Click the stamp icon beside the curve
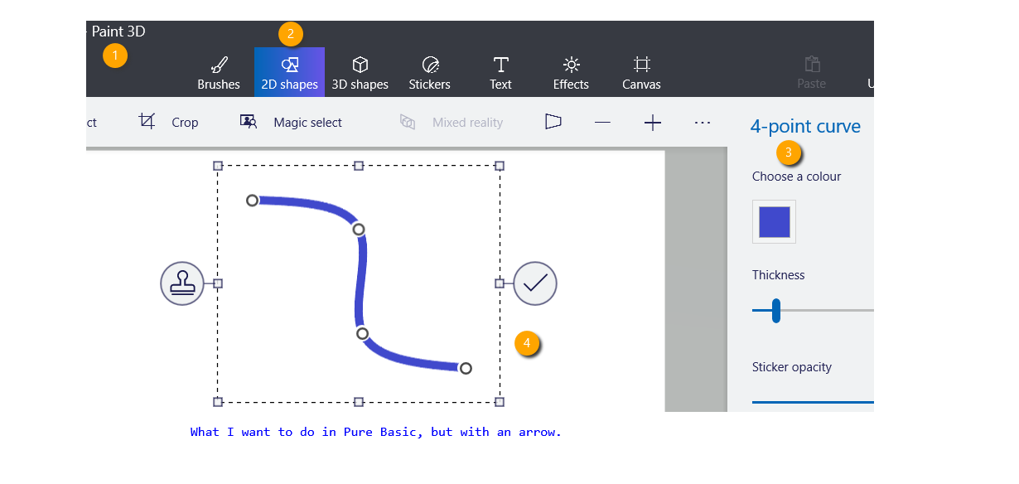 pyautogui.click(x=182, y=283)
